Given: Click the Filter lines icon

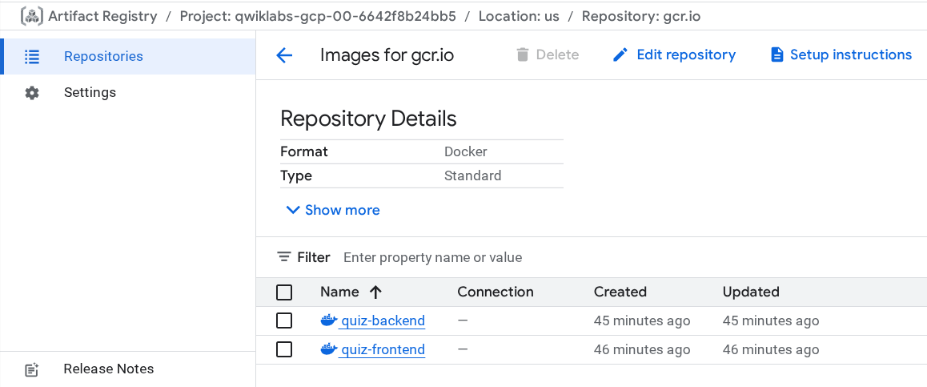Looking at the screenshot, I should click(x=284, y=257).
